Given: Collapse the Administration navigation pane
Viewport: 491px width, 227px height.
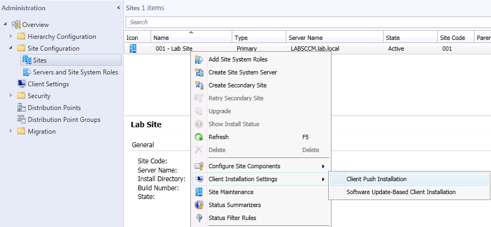Looking at the screenshot, I should pos(118,8).
